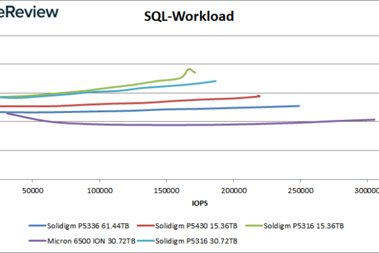Click red legend line for P5430 15.36TB
379x253 pixels.
146,226
